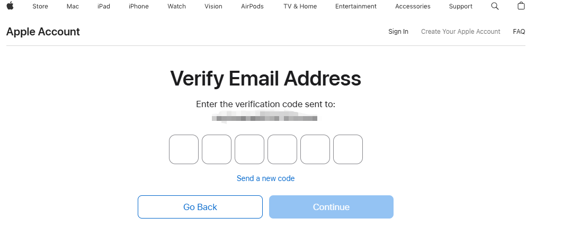Viewport: 571px width, 237px height.
Task: Open Create Your Apple Account link
Action: [460, 32]
